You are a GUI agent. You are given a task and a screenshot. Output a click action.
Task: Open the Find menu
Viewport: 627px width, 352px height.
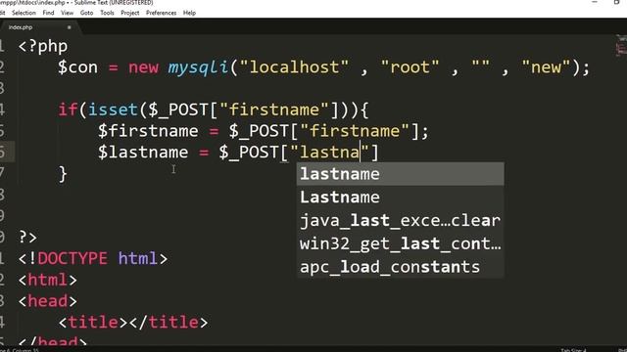(48, 13)
